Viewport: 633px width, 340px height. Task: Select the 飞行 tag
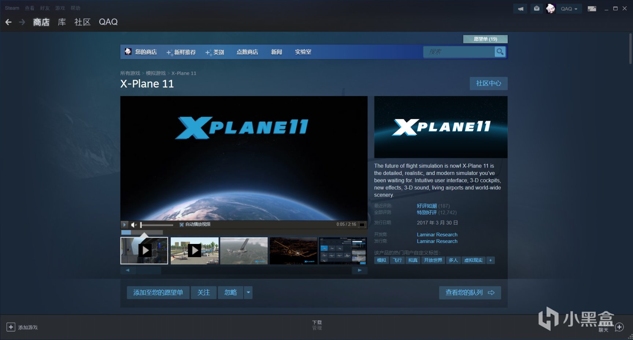click(397, 260)
